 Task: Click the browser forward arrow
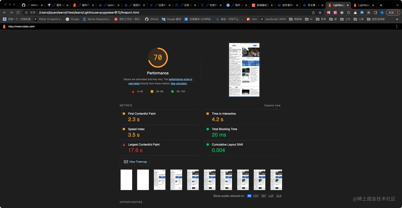(x=11, y=12)
